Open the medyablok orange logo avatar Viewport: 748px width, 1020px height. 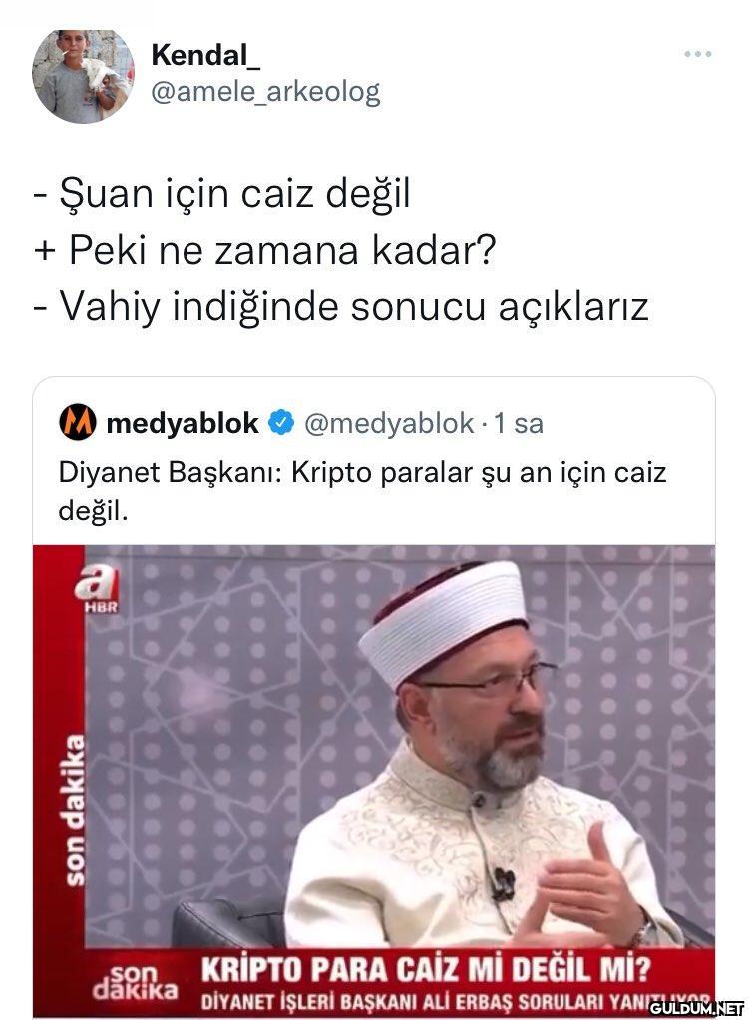(78, 422)
